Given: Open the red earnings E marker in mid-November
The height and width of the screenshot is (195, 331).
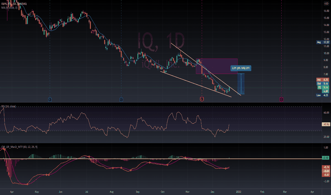Looking at the screenshot, I should [202, 99].
